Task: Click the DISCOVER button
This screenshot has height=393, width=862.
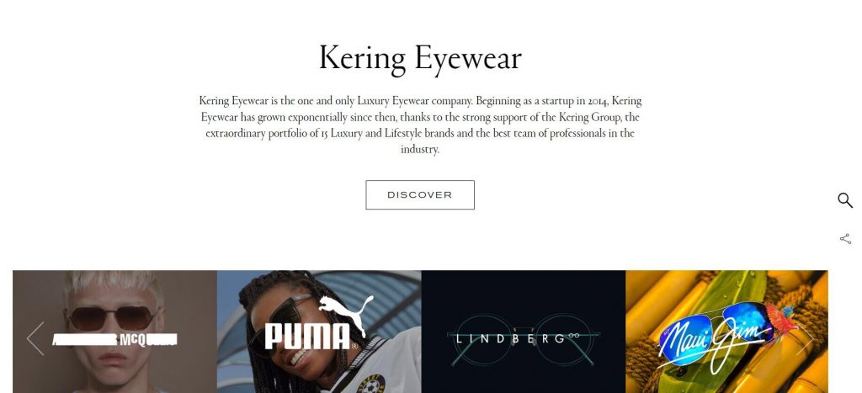Action: click(x=420, y=194)
